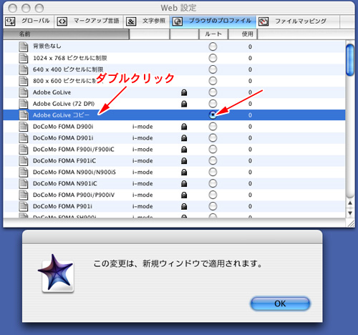Select the Adobe GoLive コピー profile name
The width and height of the screenshot is (358, 335).
(61, 115)
